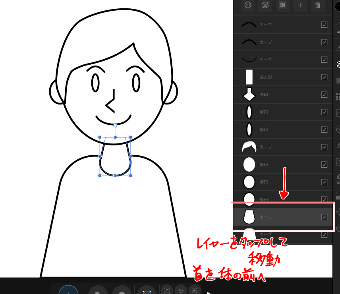Image resolution: width=340 pixels, height=294 pixels.
Task: Click the neck layer thumbnail in layers list
Action: click(249, 217)
